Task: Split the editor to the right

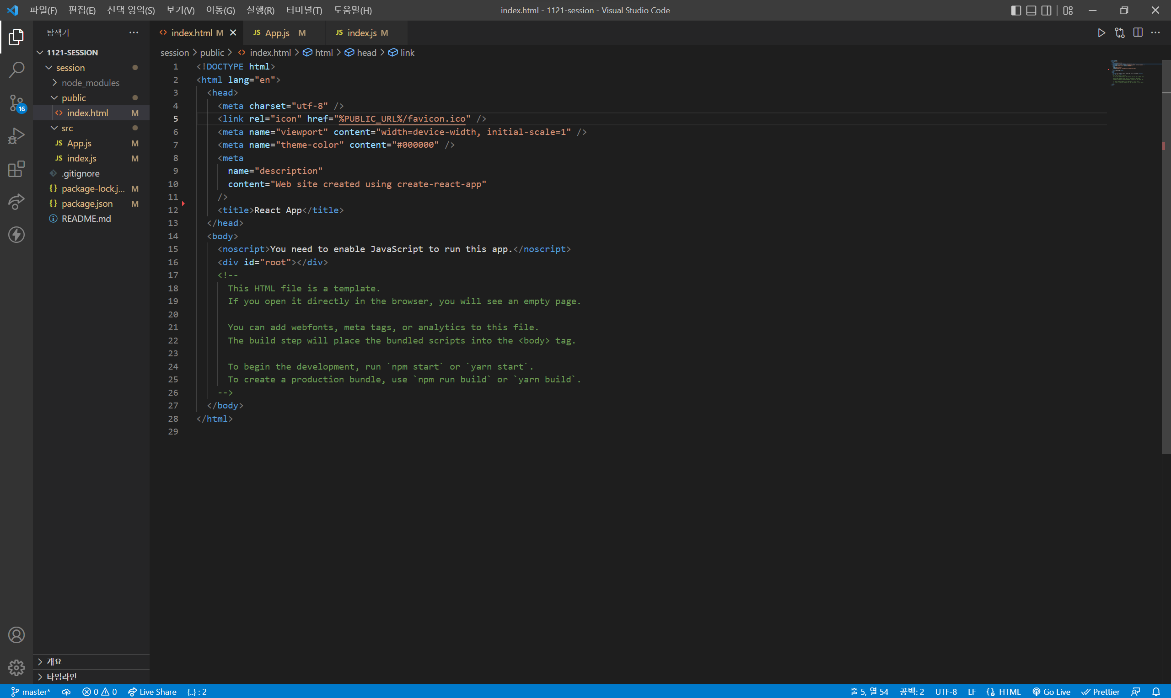Action: (1138, 33)
